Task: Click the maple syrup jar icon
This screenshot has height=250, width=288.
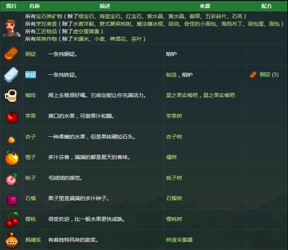Action: (11, 240)
